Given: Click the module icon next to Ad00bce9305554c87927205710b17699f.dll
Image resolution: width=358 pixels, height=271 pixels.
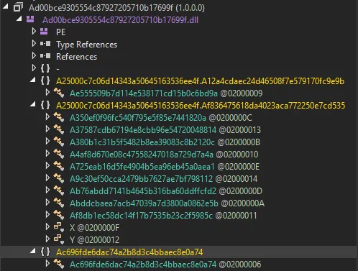Looking at the screenshot, I should 30,19.
